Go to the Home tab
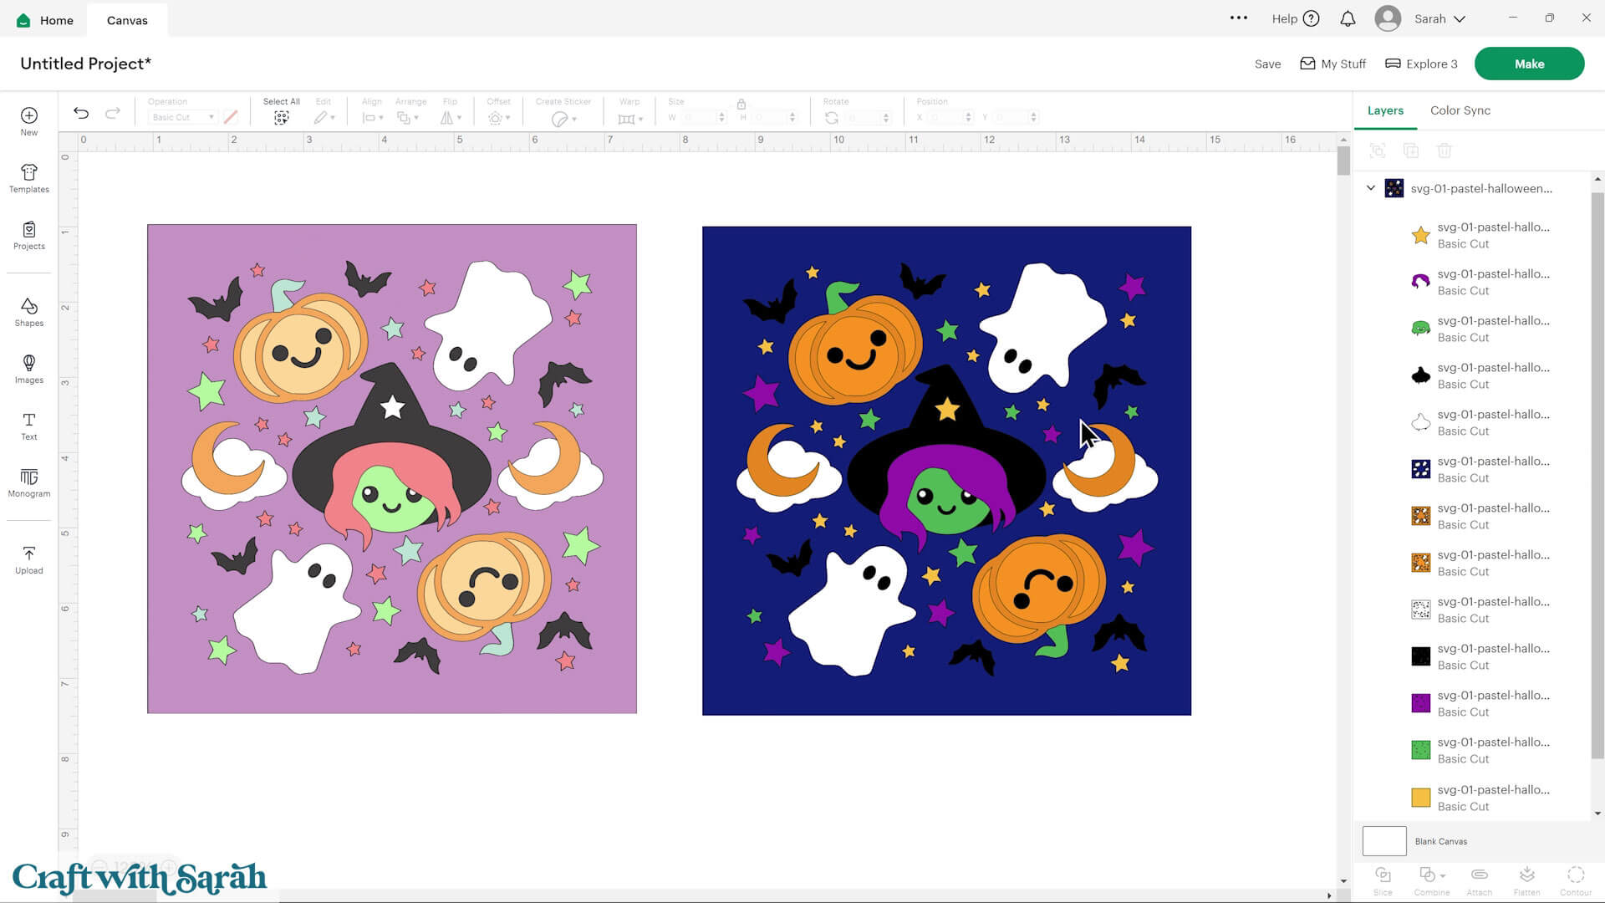1605x903 pixels. 44,19
